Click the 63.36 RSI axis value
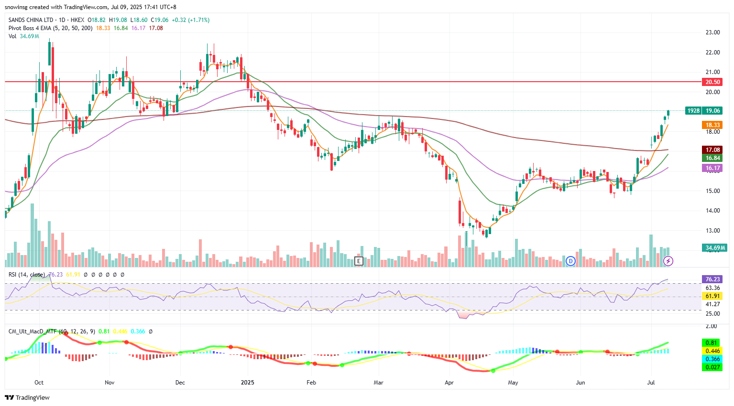This screenshot has height=406, width=734. click(x=713, y=288)
